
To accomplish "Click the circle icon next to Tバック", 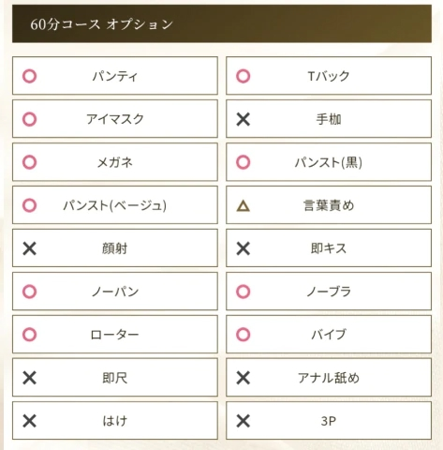I will coord(244,76).
